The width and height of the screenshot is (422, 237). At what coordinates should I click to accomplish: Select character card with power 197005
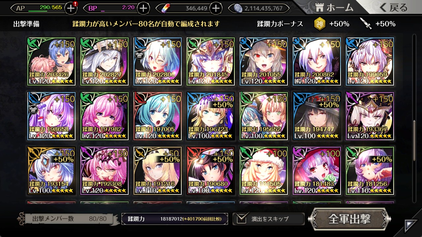[x=158, y=116]
